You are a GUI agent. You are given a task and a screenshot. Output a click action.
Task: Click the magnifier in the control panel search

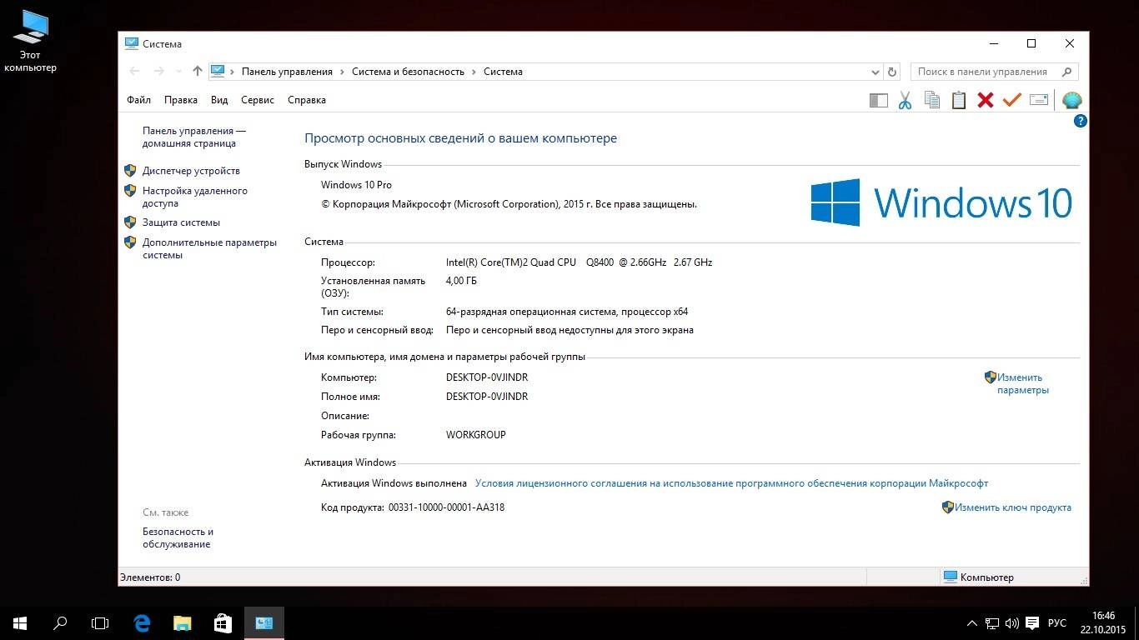1066,72
